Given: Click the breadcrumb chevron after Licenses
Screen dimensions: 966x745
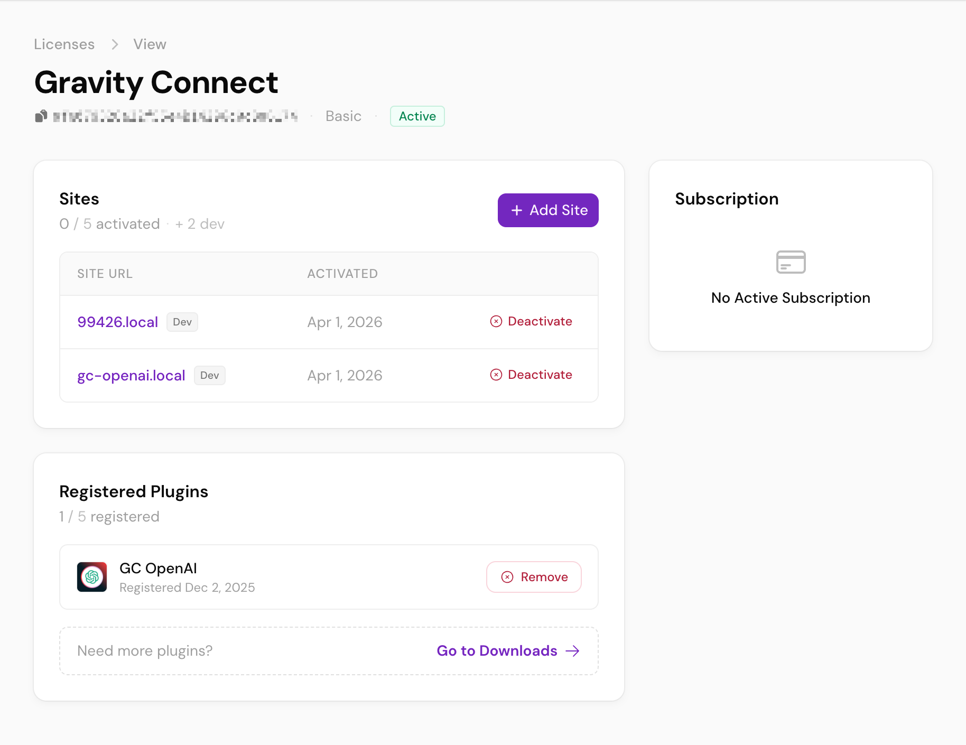Looking at the screenshot, I should click(x=115, y=44).
